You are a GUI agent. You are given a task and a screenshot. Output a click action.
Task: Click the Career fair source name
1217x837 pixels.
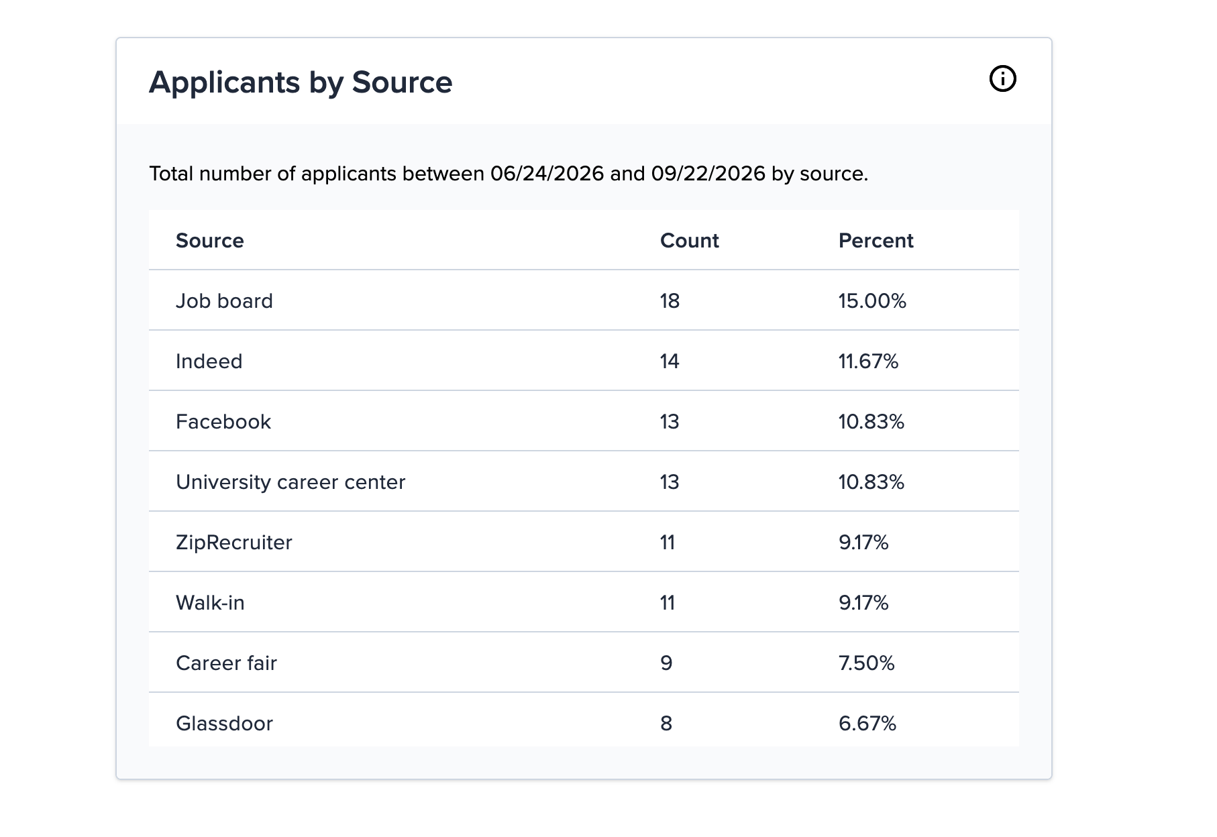point(226,663)
